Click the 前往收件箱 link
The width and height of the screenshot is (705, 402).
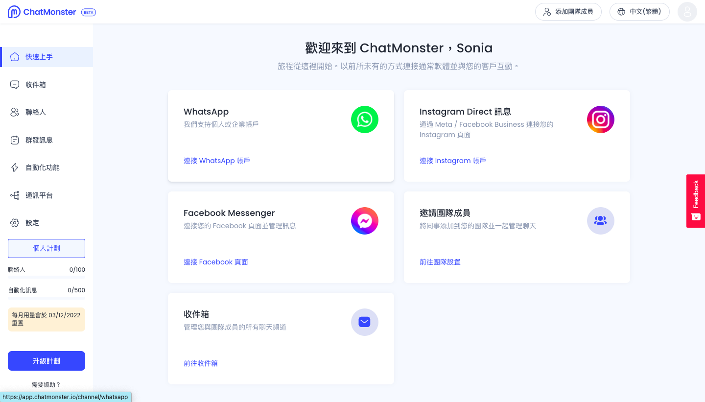click(201, 363)
